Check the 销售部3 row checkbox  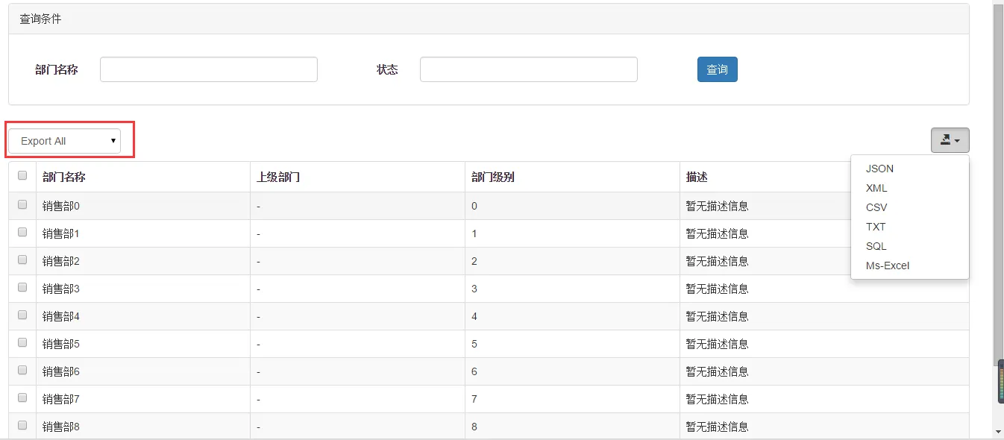click(22, 288)
